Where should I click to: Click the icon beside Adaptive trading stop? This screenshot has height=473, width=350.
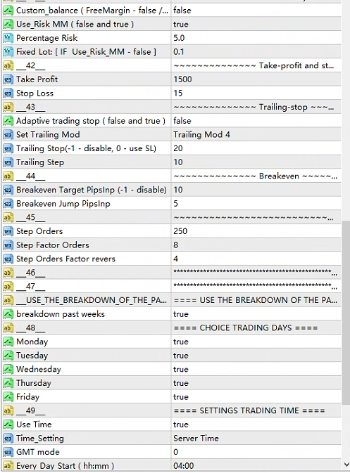[8, 121]
